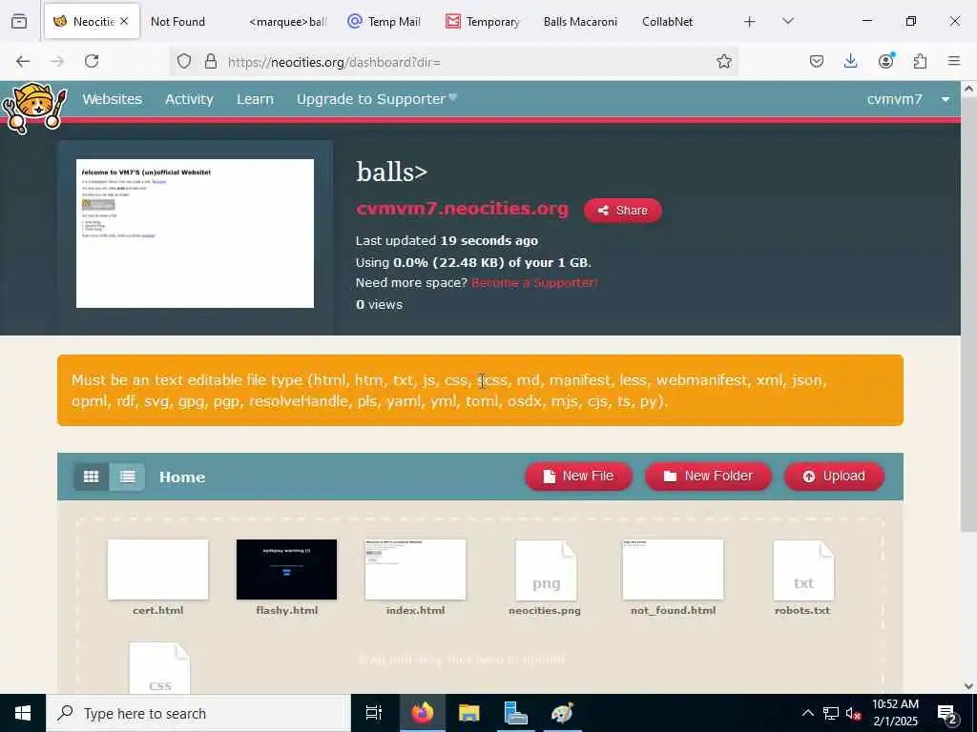This screenshot has width=977, height=732.
Task: Open the notification center icon
Action: [x=947, y=714]
